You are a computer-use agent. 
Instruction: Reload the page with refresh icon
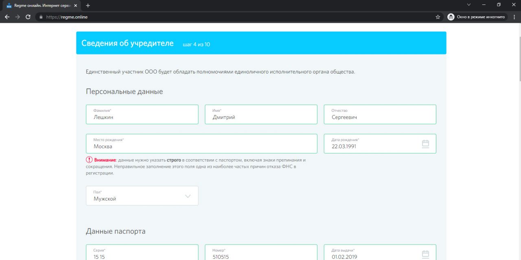coord(28,17)
